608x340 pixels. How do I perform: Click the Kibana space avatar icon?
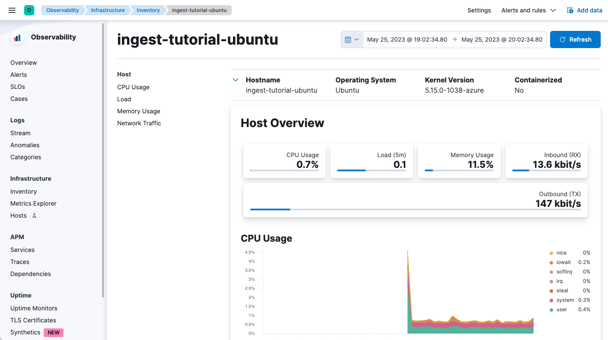(29, 9)
